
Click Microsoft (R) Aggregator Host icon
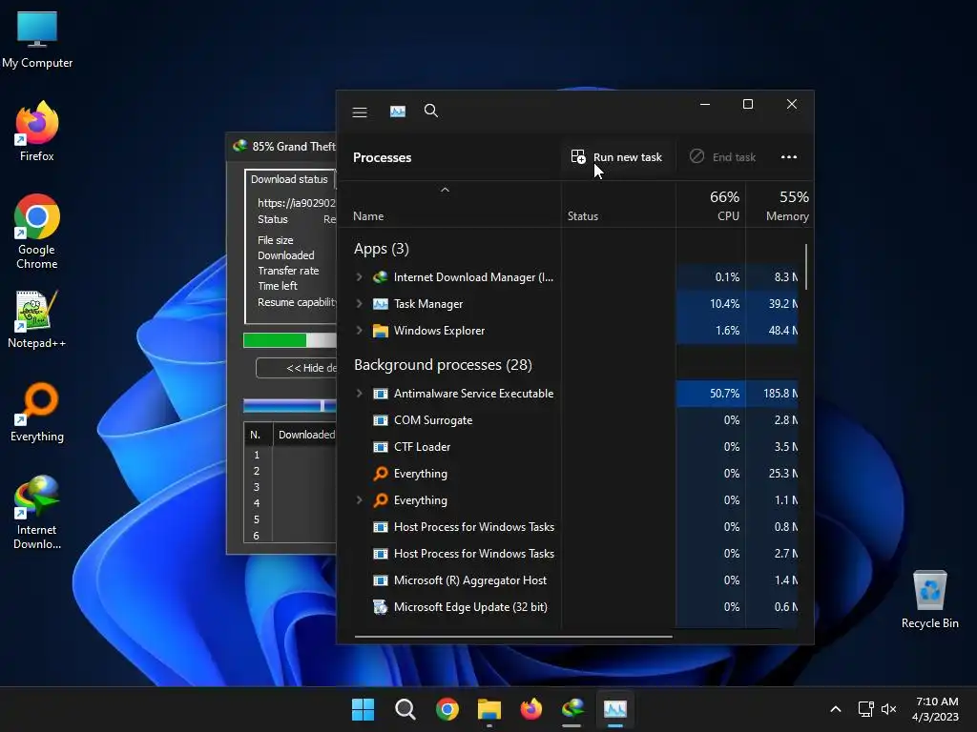(x=380, y=580)
